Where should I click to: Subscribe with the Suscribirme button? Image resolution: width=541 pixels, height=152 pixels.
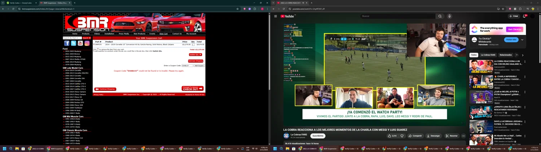tap(318, 136)
